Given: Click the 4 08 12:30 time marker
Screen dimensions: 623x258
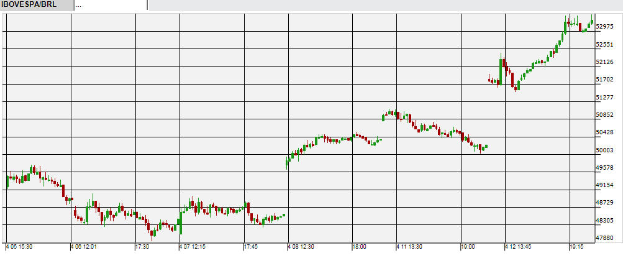Looking at the screenshot, I should 302,247.
